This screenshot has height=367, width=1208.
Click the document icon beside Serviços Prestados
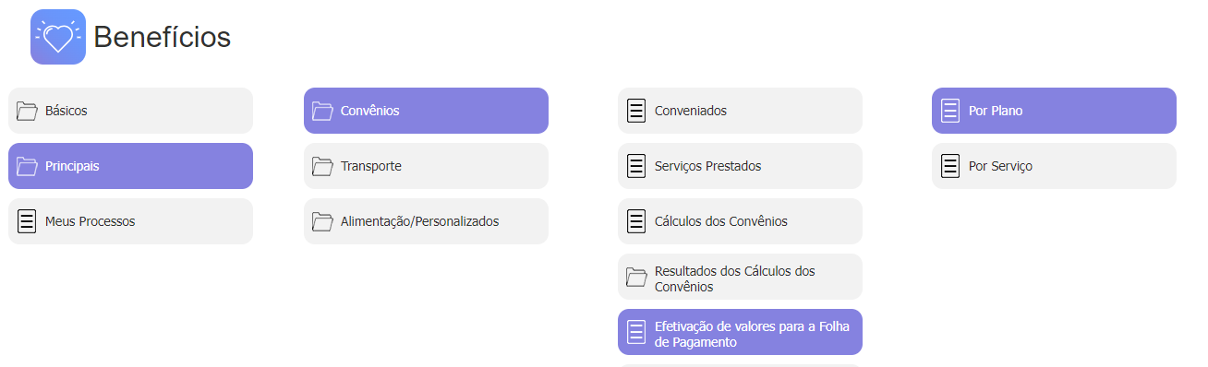pyautogui.click(x=636, y=166)
